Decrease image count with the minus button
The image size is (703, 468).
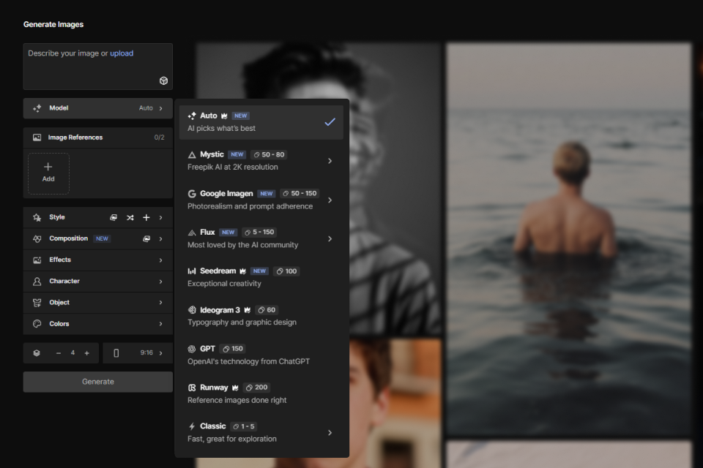point(59,353)
